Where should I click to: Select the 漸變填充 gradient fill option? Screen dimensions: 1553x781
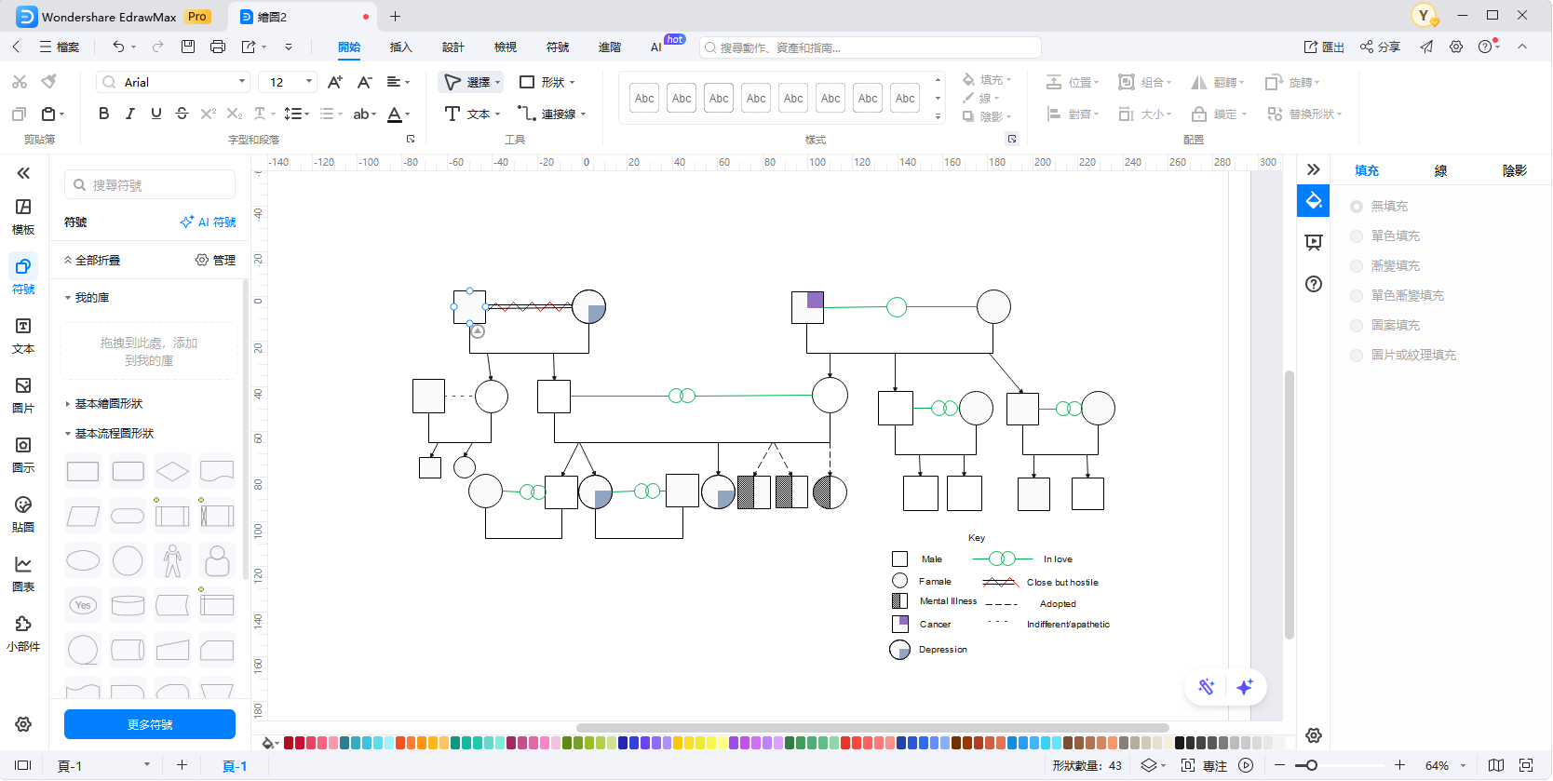[x=1357, y=266]
